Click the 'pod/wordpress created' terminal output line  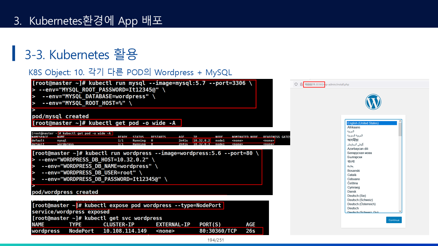(65, 192)
